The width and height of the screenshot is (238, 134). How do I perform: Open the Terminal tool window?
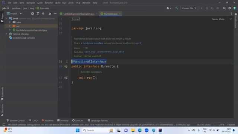[63, 121]
